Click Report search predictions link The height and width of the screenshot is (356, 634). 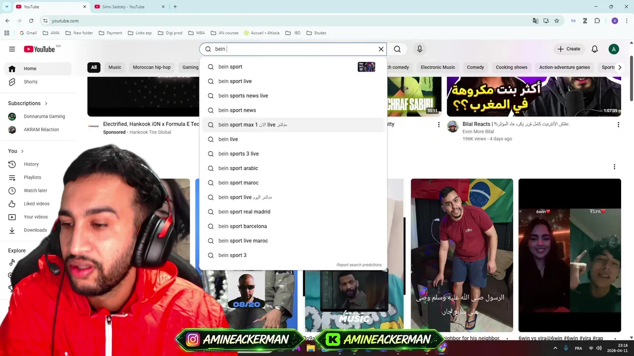[x=359, y=265]
